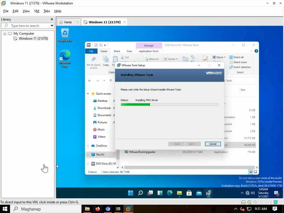Click the Explorer Up directory arrow
This screenshot has height=213, width=284.
[x=111, y=81]
